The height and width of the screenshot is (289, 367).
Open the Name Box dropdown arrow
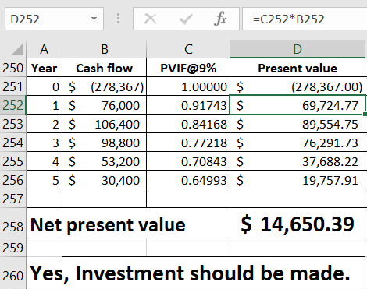click(94, 19)
